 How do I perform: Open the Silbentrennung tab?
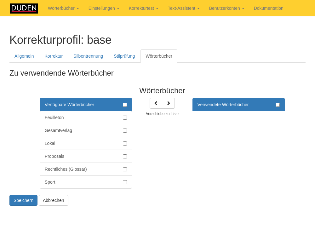coord(88,56)
